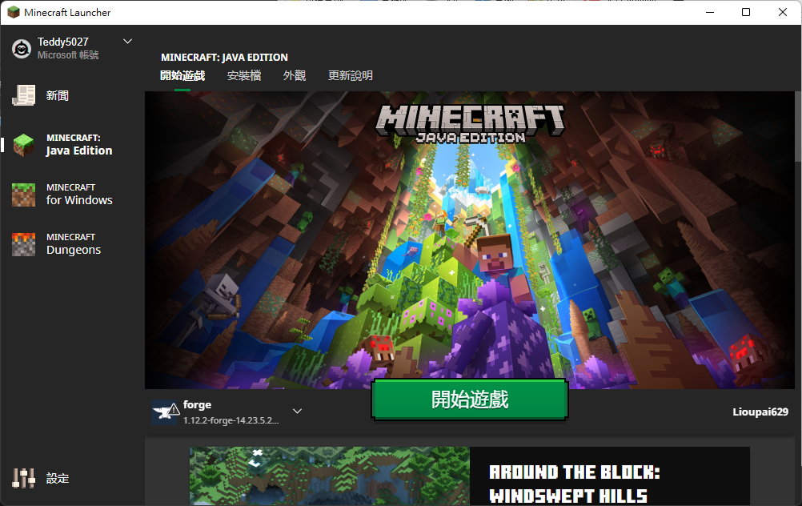Click the green 開始遊戲 play button
802x506 pixels.
coord(470,400)
